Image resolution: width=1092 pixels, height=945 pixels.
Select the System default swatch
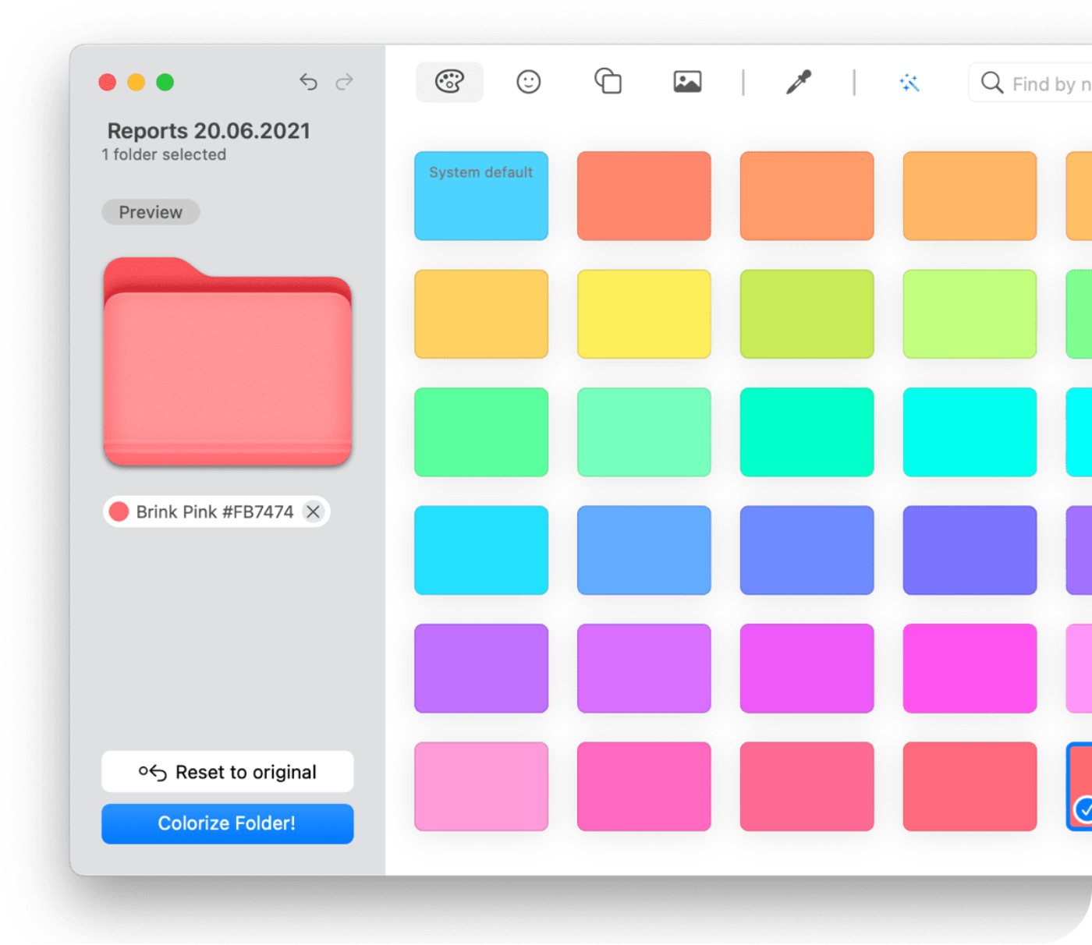pyautogui.click(x=481, y=196)
